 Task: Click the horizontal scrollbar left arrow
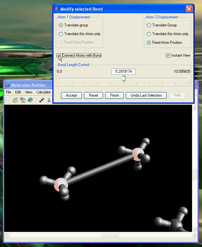pyautogui.click(x=7, y=235)
